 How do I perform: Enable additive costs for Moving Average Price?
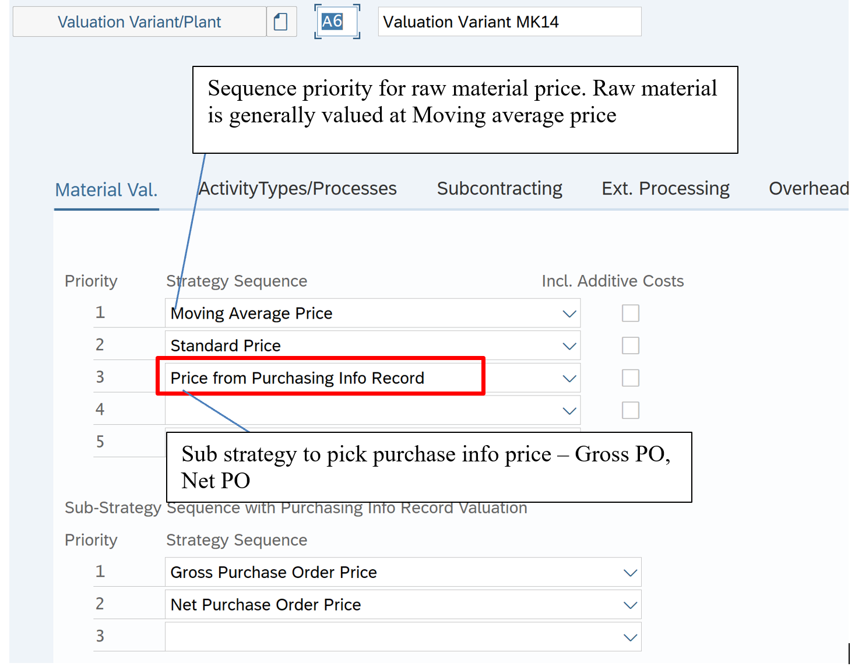tap(630, 313)
